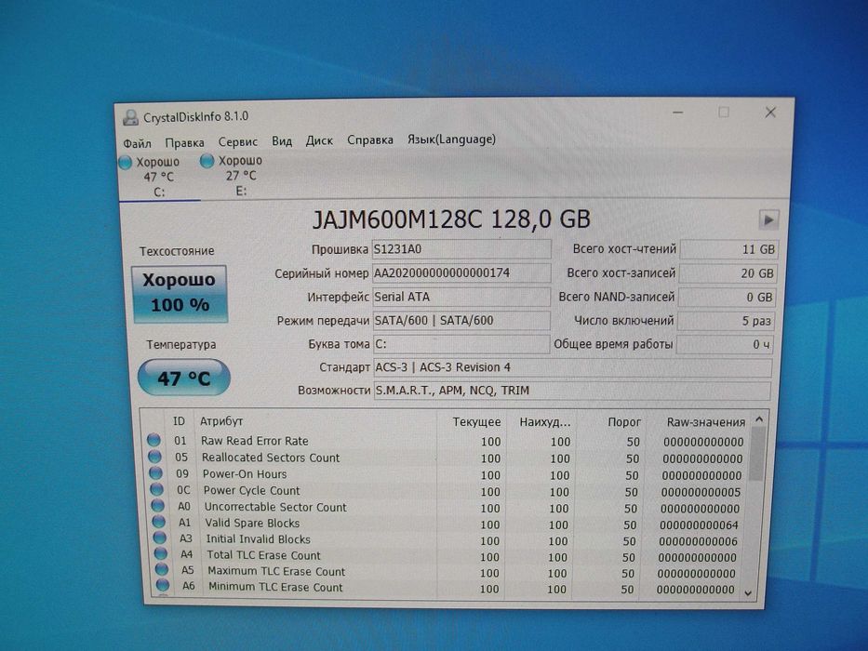
Task: Open the Правка menu
Action: point(184,143)
